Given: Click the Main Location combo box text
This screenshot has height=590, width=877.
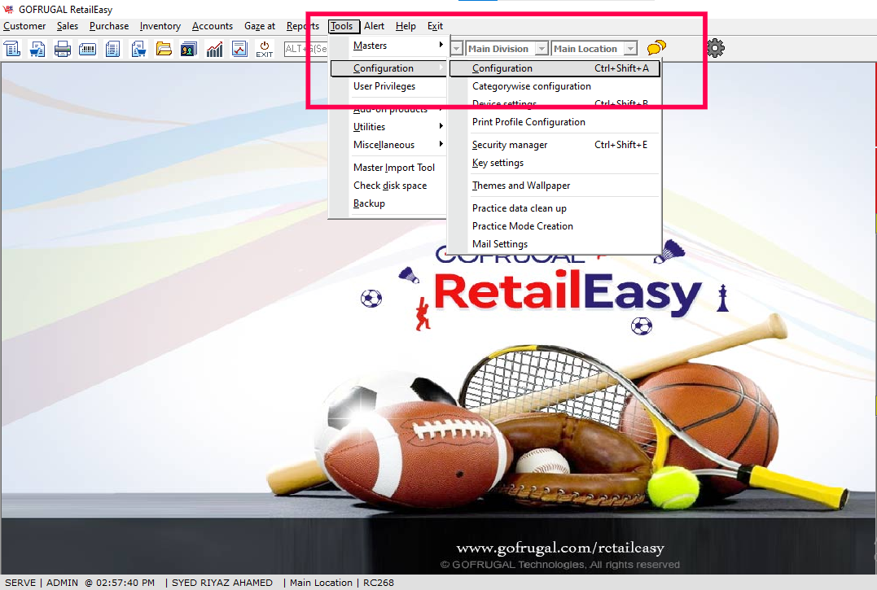Looking at the screenshot, I should point(587,49).
